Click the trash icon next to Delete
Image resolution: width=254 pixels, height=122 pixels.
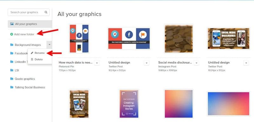32,60
